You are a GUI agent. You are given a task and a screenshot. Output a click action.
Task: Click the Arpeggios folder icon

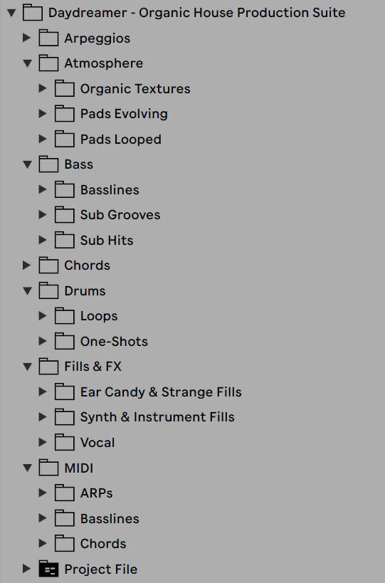pos(48,38)
